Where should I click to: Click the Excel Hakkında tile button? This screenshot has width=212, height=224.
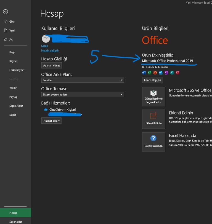tap(153, 142)
